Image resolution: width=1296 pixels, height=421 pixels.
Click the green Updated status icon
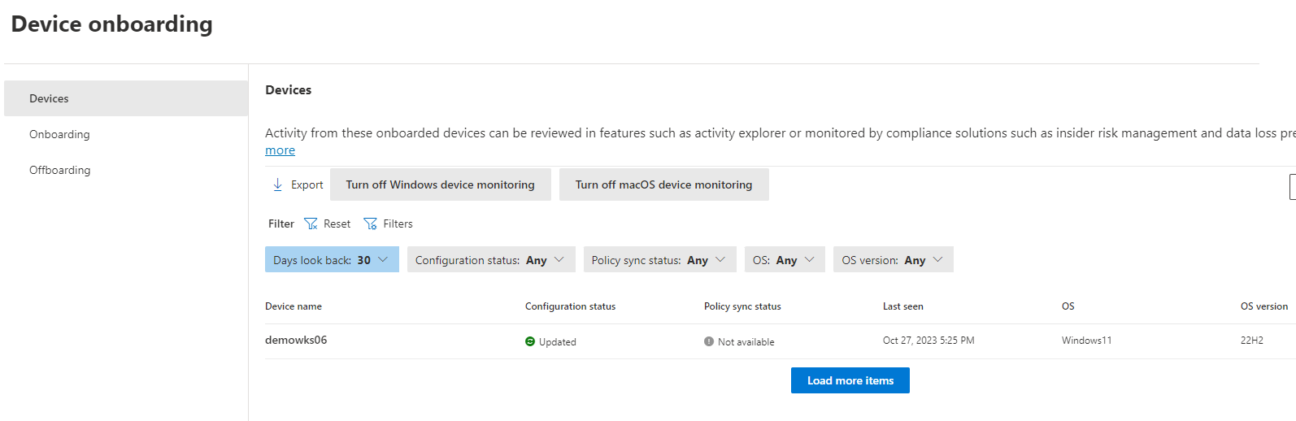530,342
